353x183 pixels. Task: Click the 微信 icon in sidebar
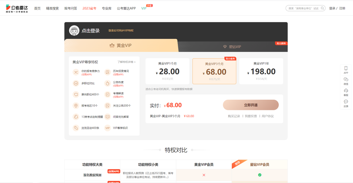point(346,79)
